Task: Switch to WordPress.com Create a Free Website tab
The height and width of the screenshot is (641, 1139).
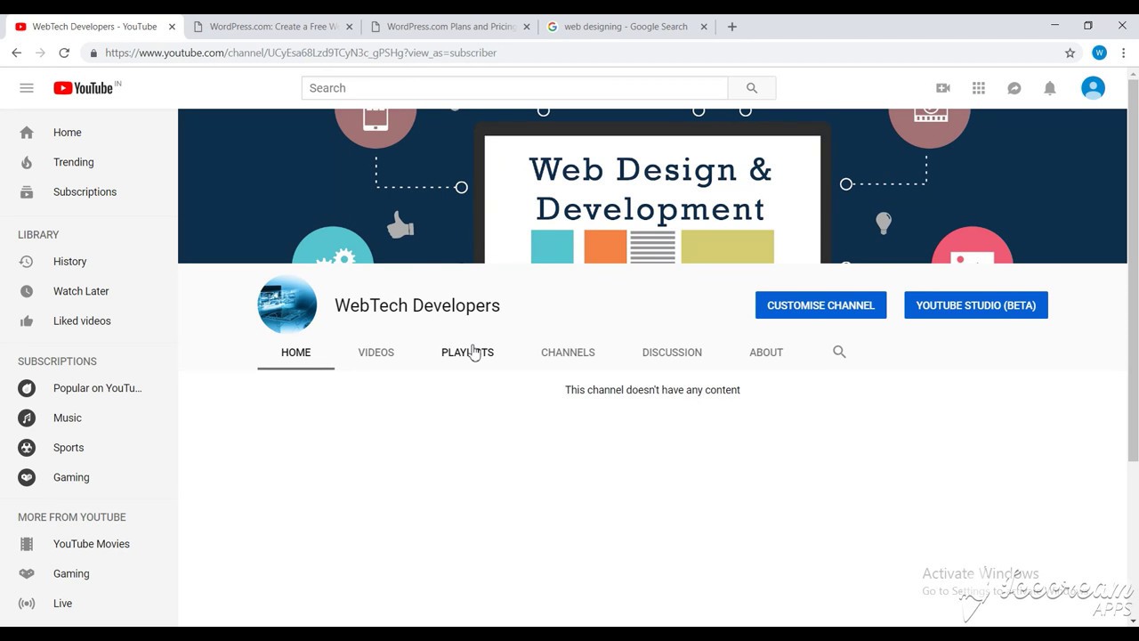Action: [x=272, y=27]
